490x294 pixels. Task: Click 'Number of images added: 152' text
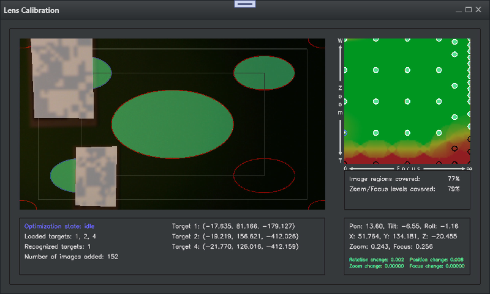point(71,257)
